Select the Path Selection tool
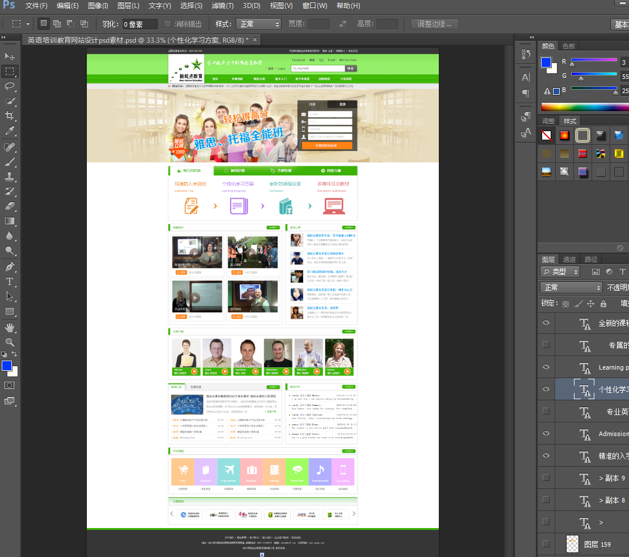The height and width of the screenshot is (557, 629). tap(10, 296)
